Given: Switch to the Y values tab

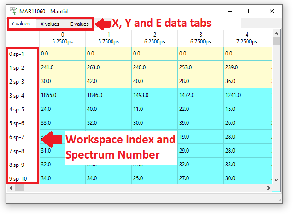Looking at the screenshot, I should click(20, 24).
